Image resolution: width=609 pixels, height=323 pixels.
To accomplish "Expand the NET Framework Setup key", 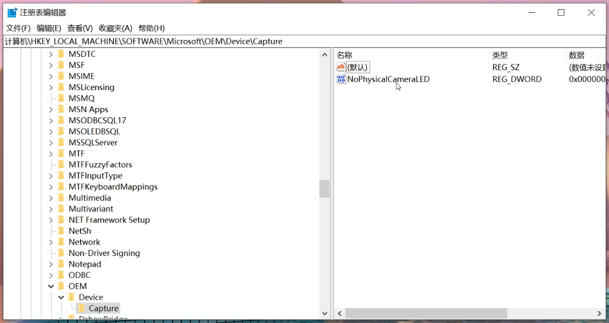I will [51, 220].
